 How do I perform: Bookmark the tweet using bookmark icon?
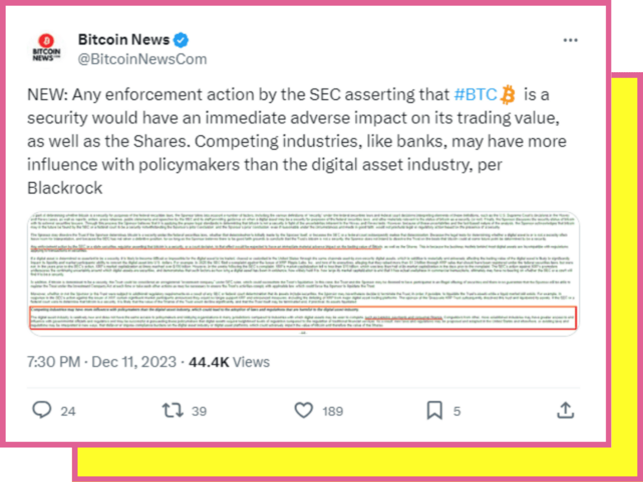tap(434, 410)
